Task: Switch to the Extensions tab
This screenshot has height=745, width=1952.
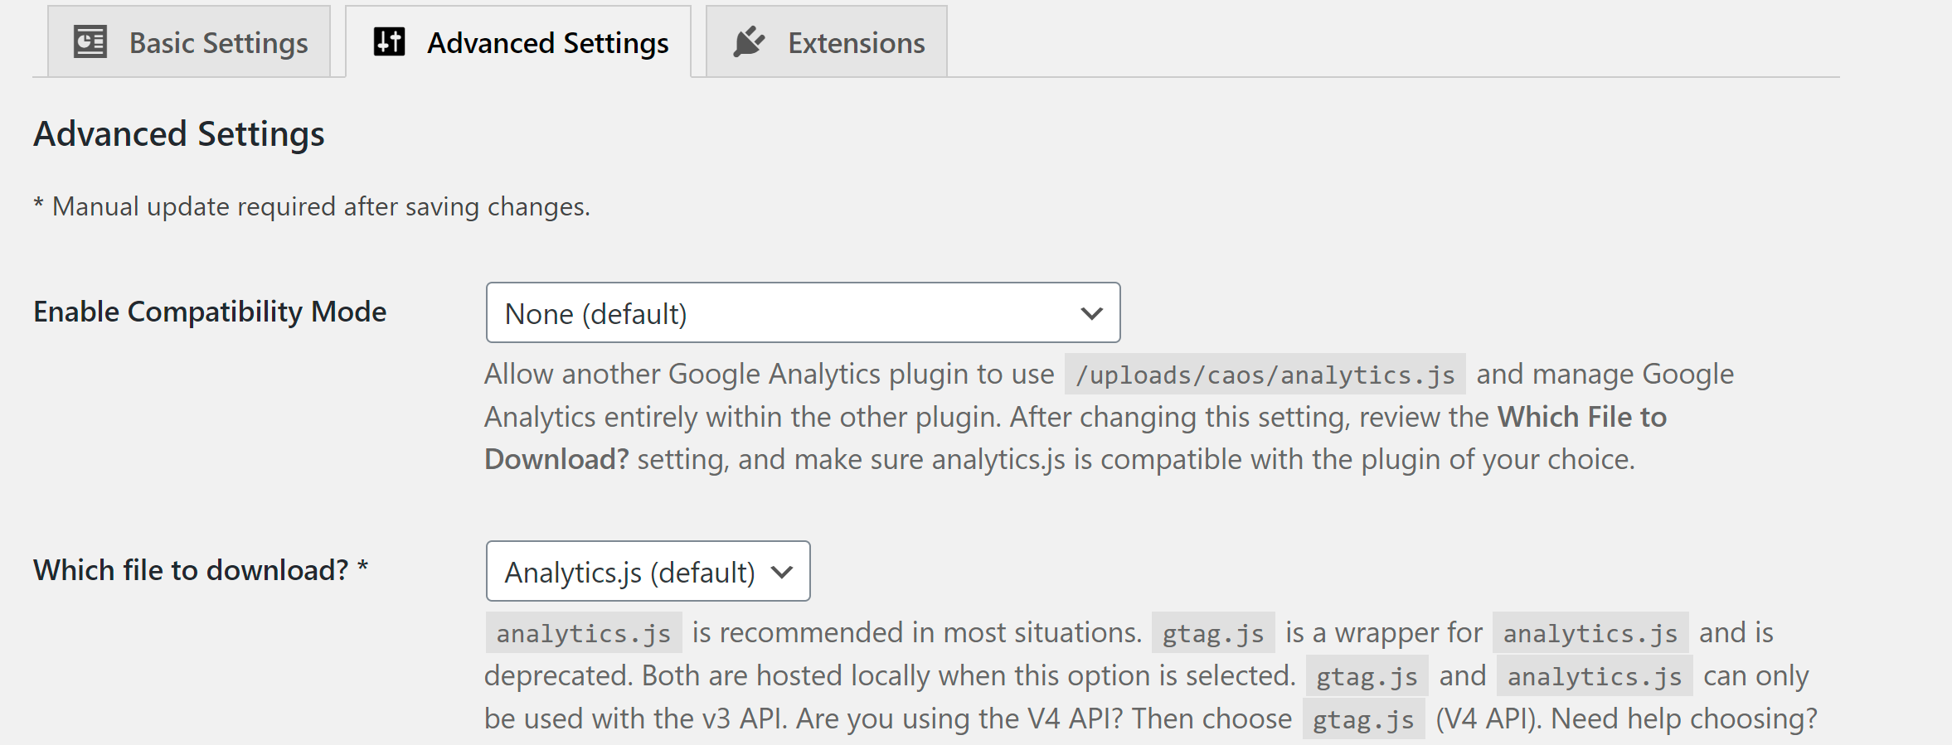Action: coord(856,43)
